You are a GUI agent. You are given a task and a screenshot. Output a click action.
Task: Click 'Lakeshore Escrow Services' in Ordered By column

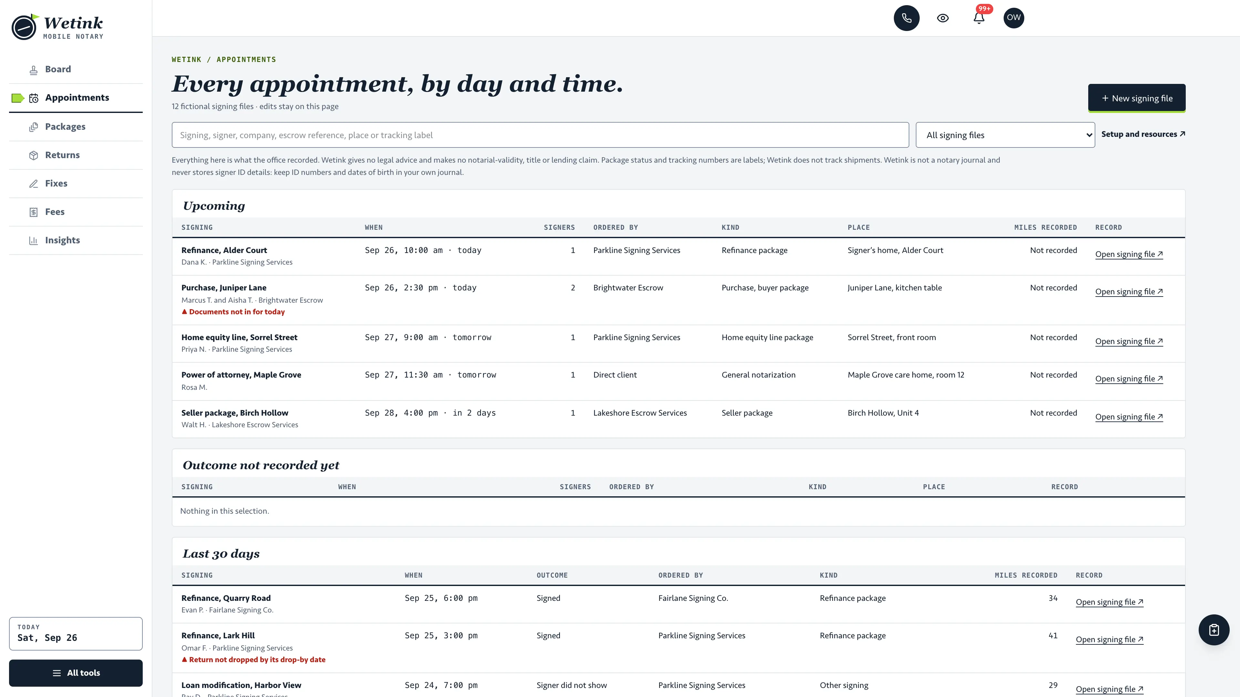(640, 413)
